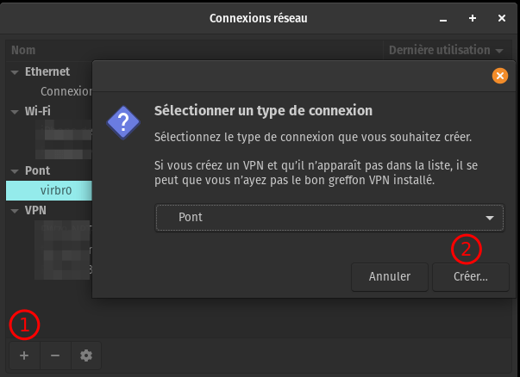Close the dialog with orange X
This screenshot has height=377, width=520.
click(x=498, y=76)
